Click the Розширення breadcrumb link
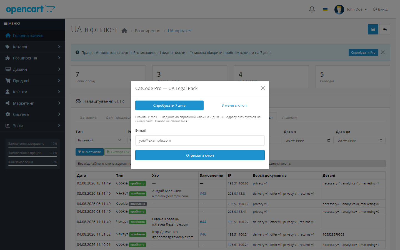The width and height of the screenshot is (400, 250). [x=147, y=31]
